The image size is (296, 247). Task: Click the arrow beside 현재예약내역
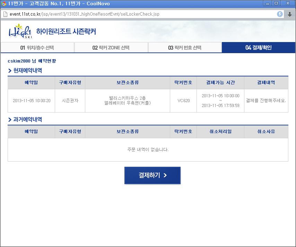(10, 71)
